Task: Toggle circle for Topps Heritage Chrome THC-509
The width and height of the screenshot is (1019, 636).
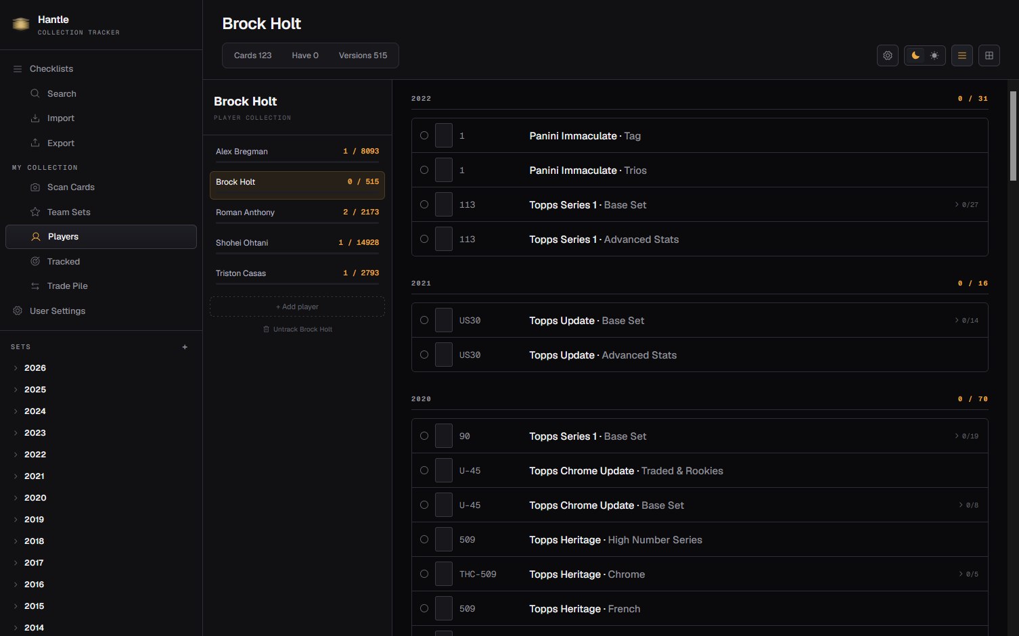Action: click(x=424, y=574)
